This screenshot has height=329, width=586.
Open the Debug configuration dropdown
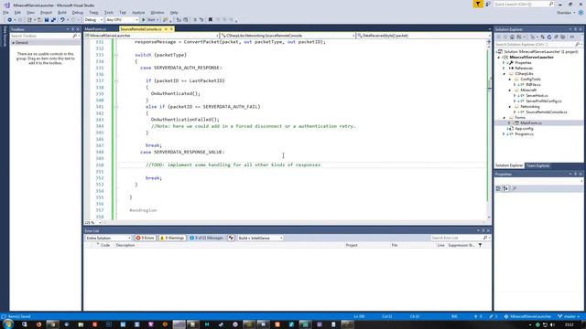[x=93, y=20]
